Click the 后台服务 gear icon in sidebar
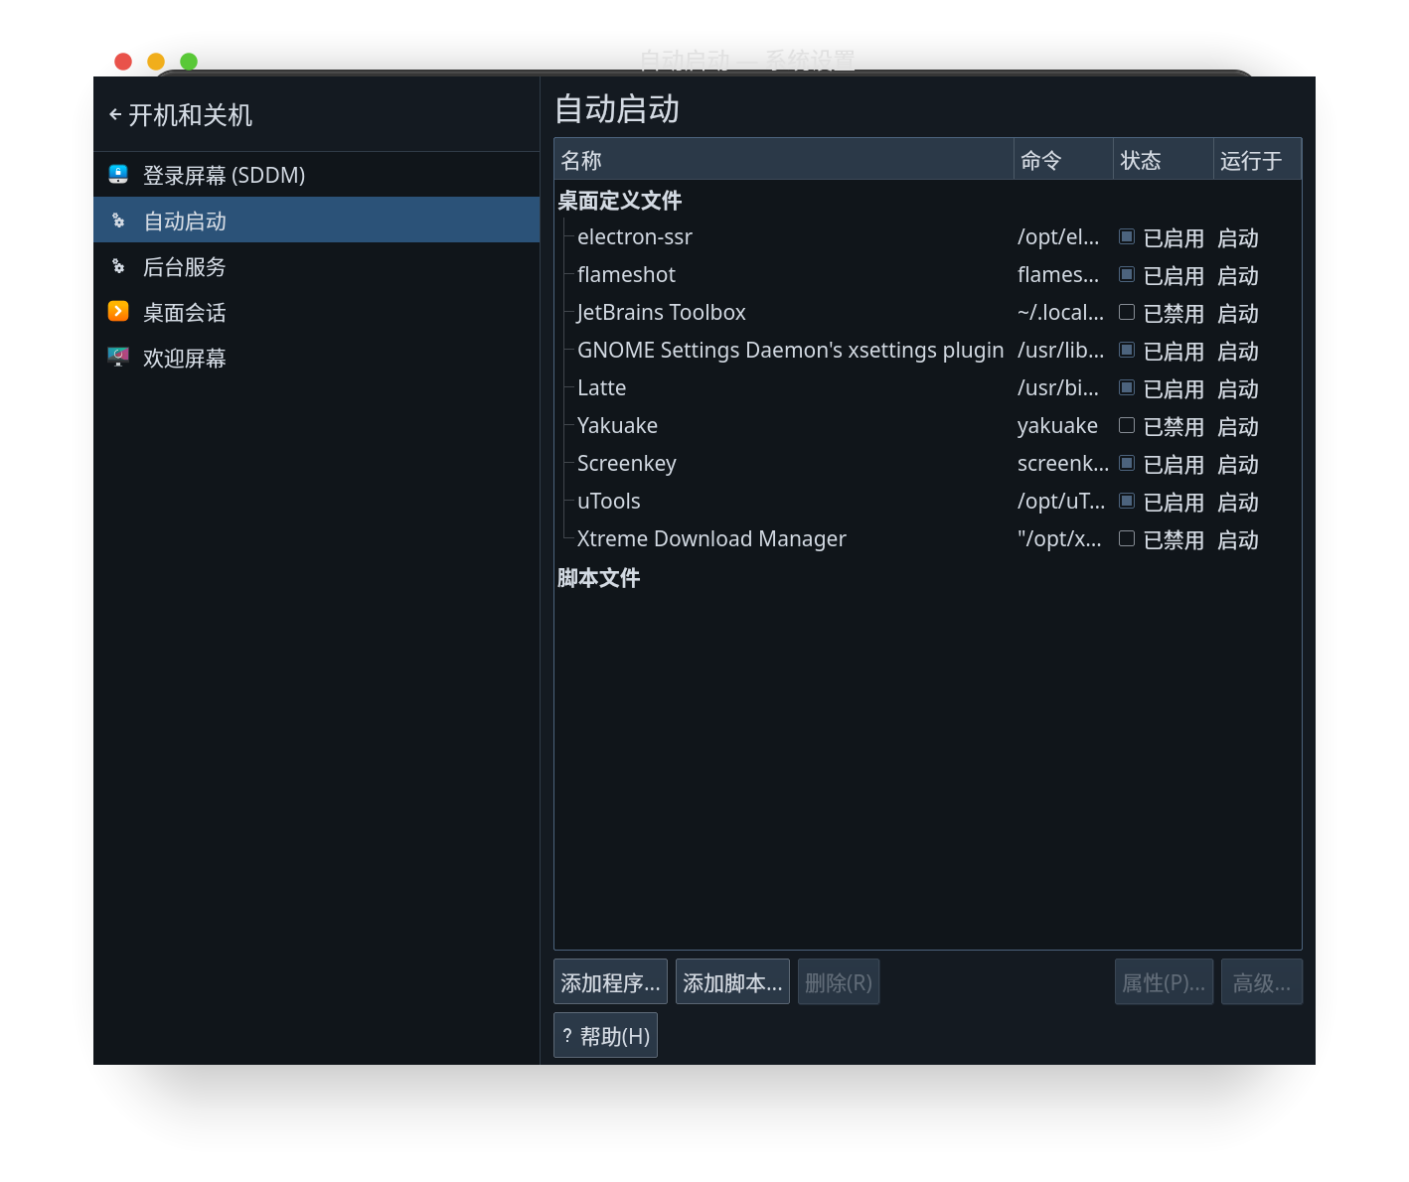Viewport: 1409px width, 1182px height. pos(118,266)
